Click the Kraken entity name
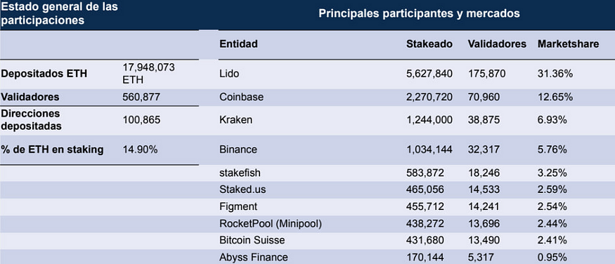Image resolution: width=615 pixels, height=264 pixels. [x=235, y=120]
